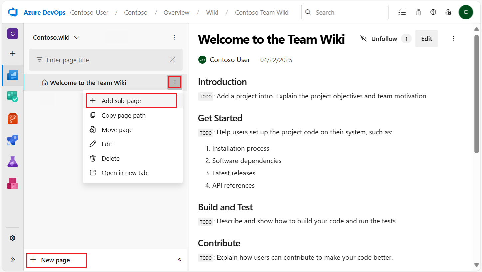Choose Copy page path in the menu
The image size is (482, 272).
point(123,115)
